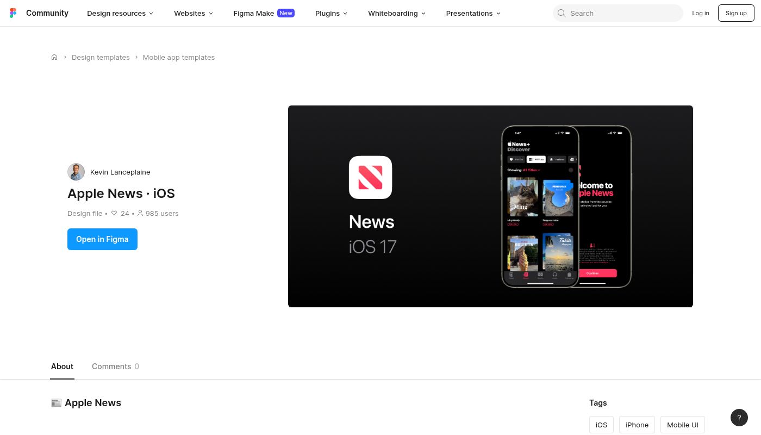Expand the Websites dropdown menu
The image size is (761, 435).
194,13
